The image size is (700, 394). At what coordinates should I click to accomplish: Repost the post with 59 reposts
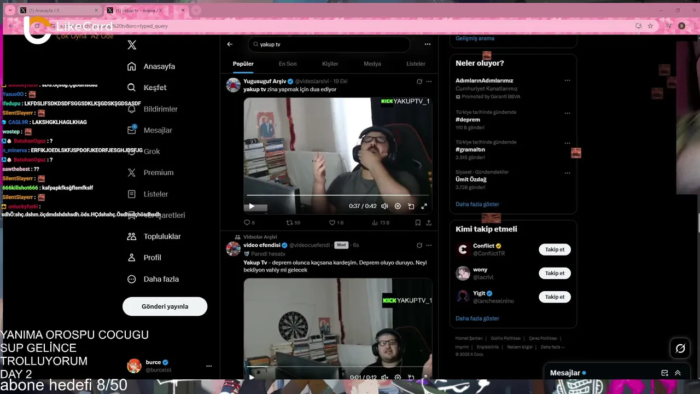pos(294,223)
